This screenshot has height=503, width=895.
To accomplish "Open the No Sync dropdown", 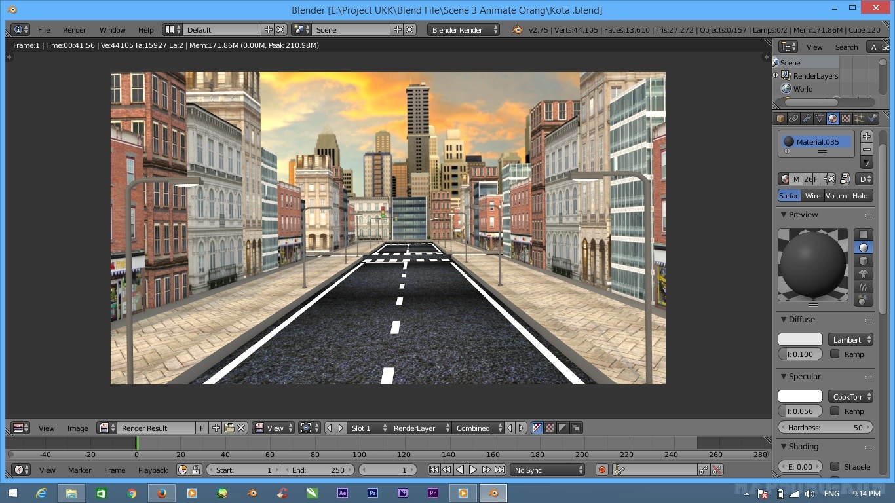I will (x=548, y=470).
